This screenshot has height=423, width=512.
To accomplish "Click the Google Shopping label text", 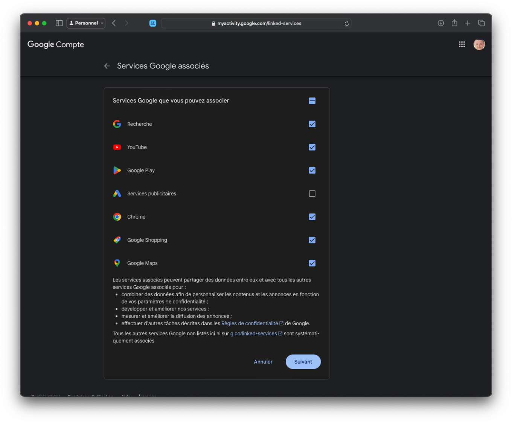I will click(x=147, y=240).
